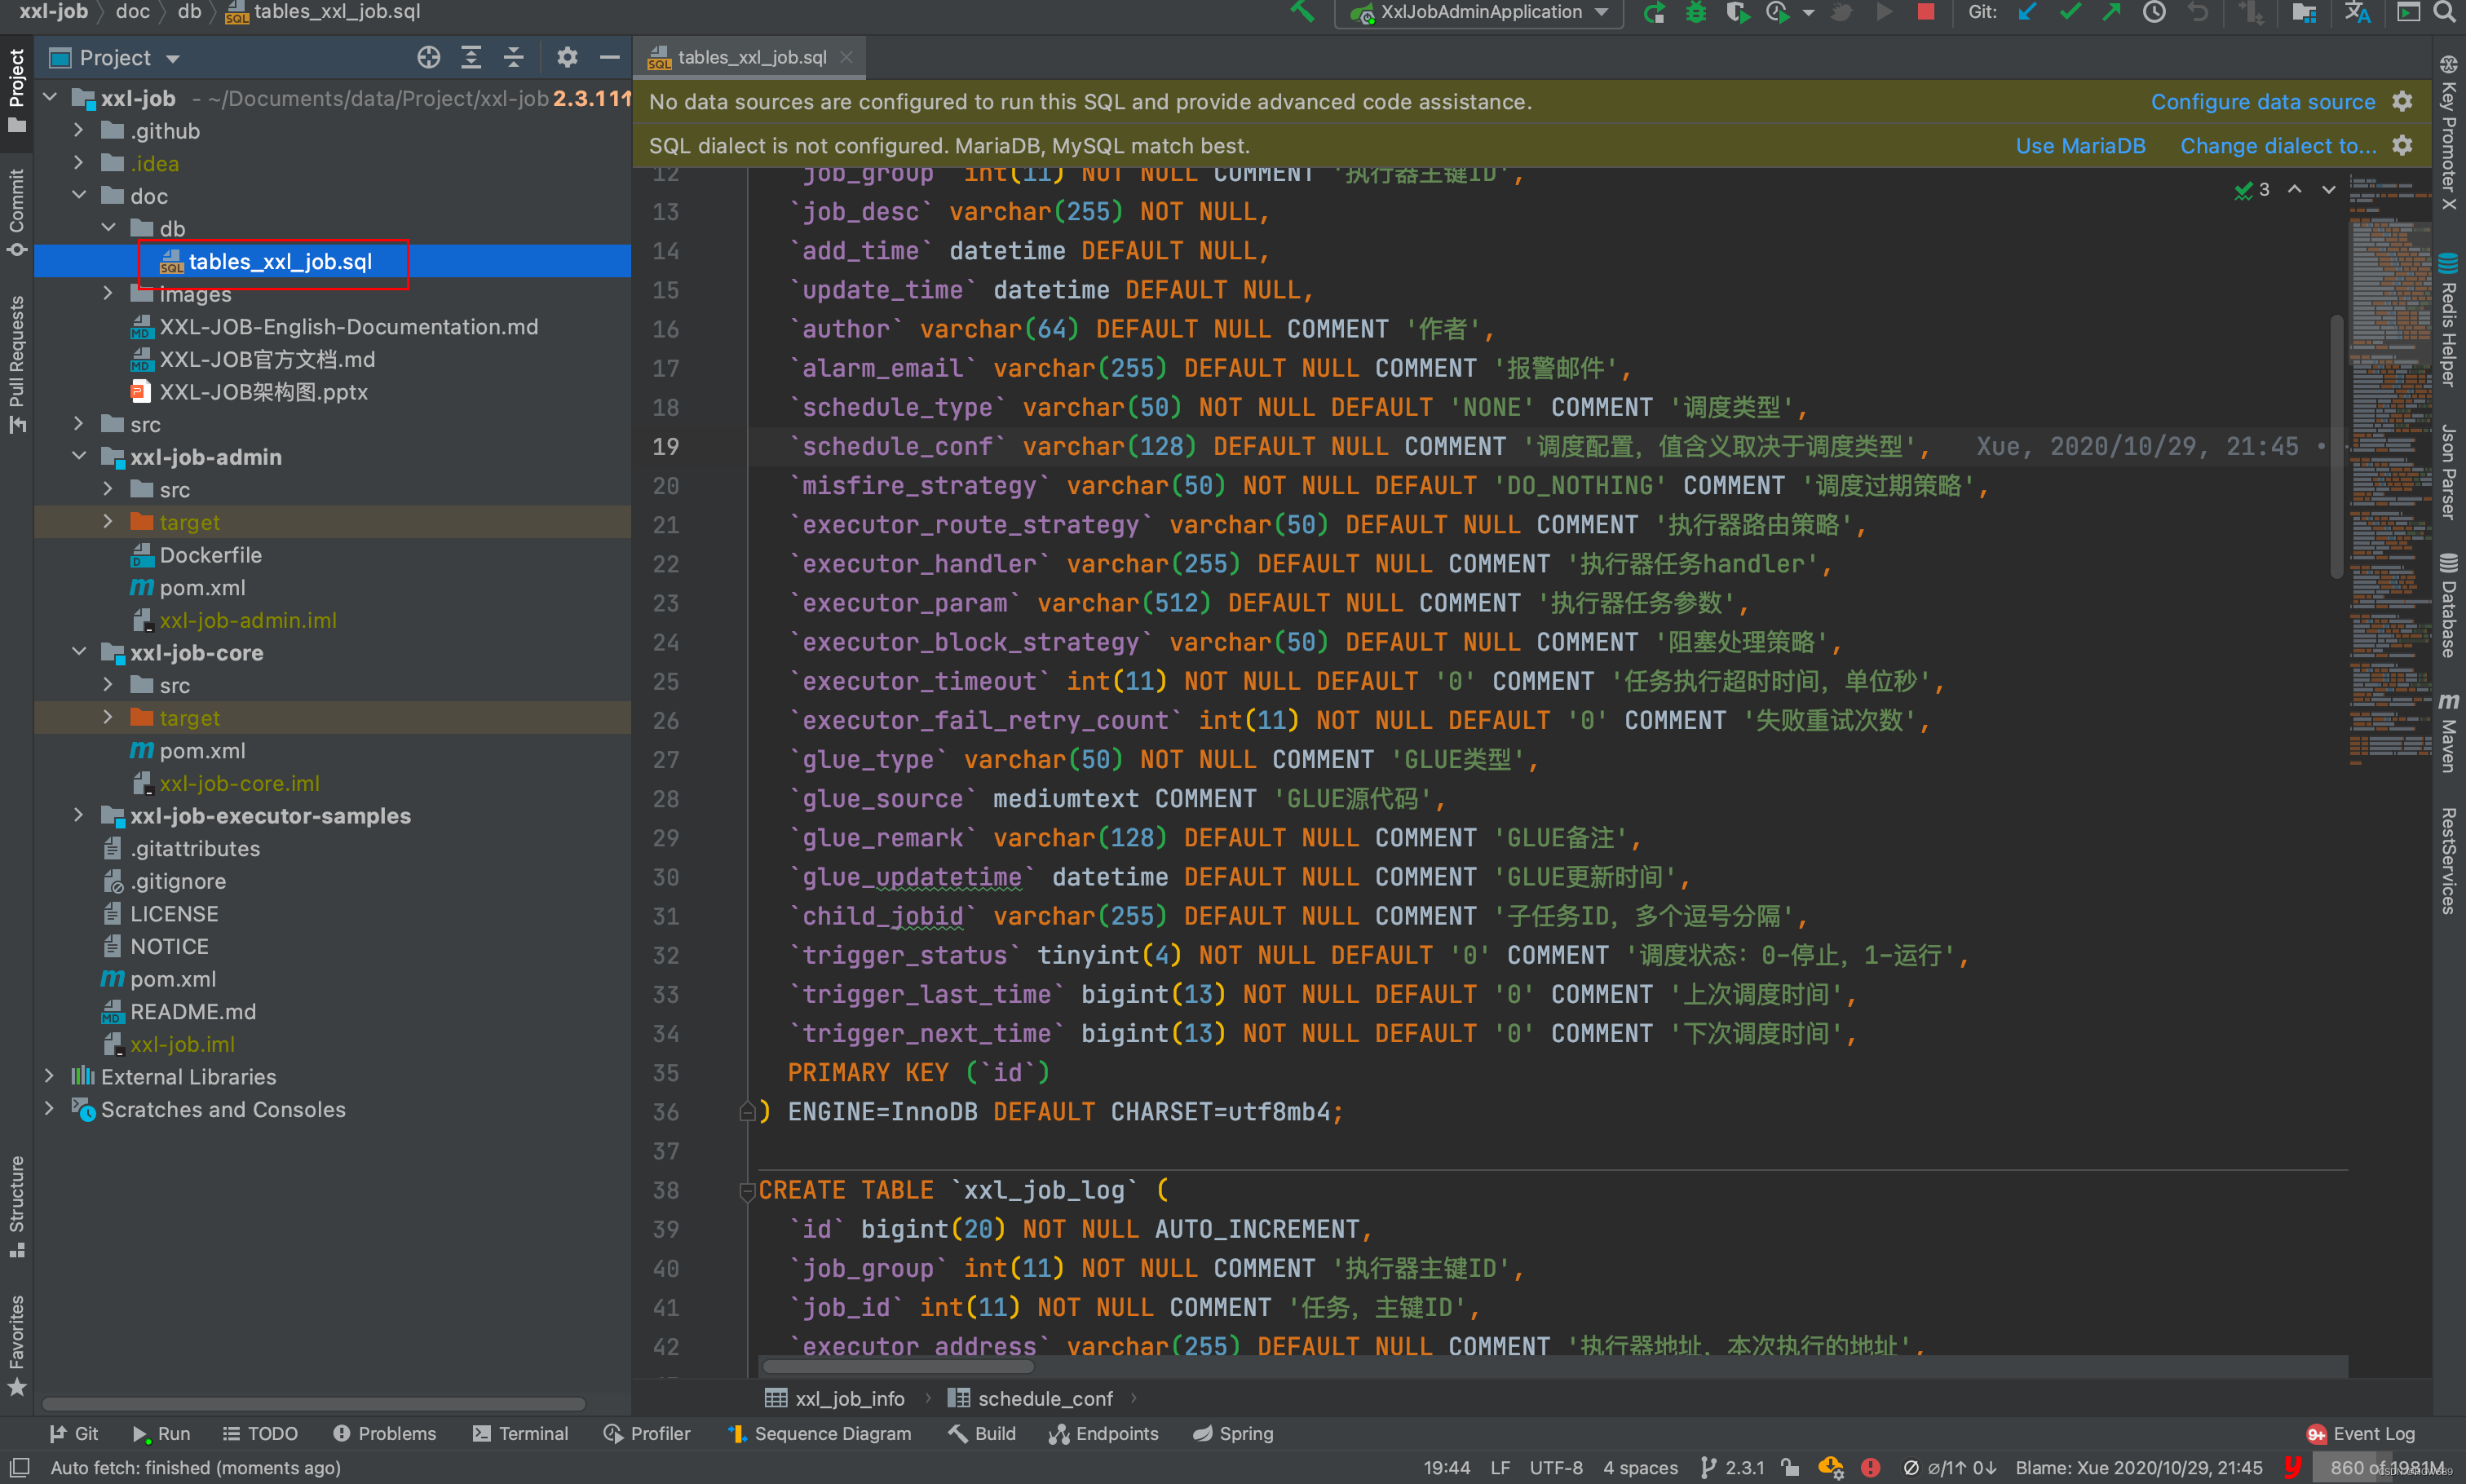The image size is (2466, 1484).
Task: Click the next highlighted error down arrow
Action: (2329, 190)
